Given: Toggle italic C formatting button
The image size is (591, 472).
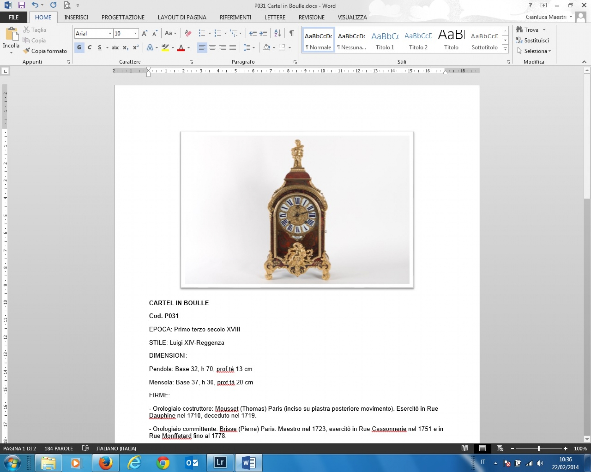Looking at the screenshot, I should coord(90,47).
